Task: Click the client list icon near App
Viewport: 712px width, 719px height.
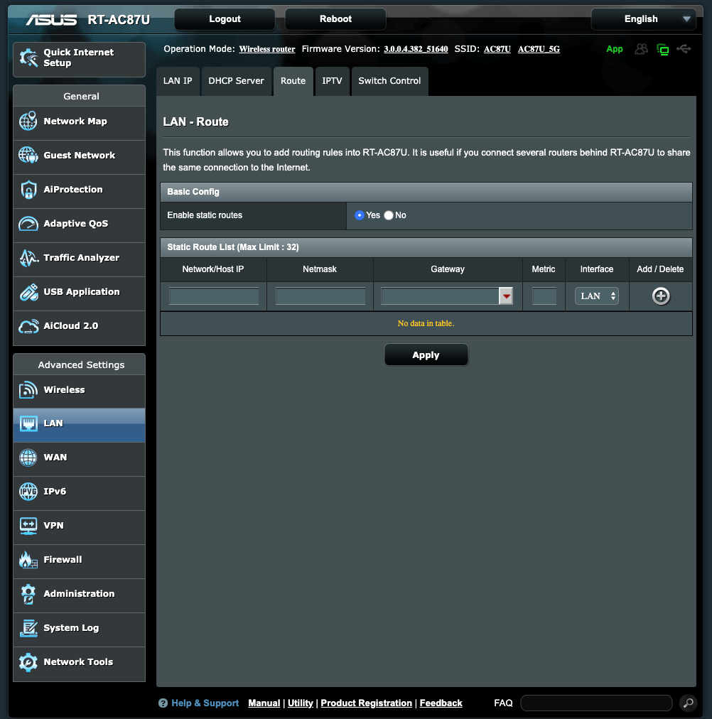Action: [641, 48]
